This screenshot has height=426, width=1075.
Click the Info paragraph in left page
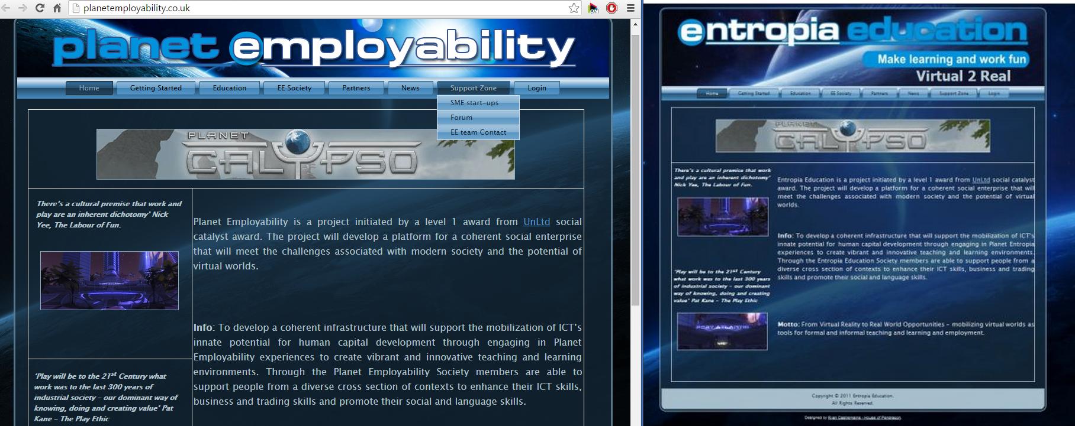pyautogui.click(x=388, y=365)
